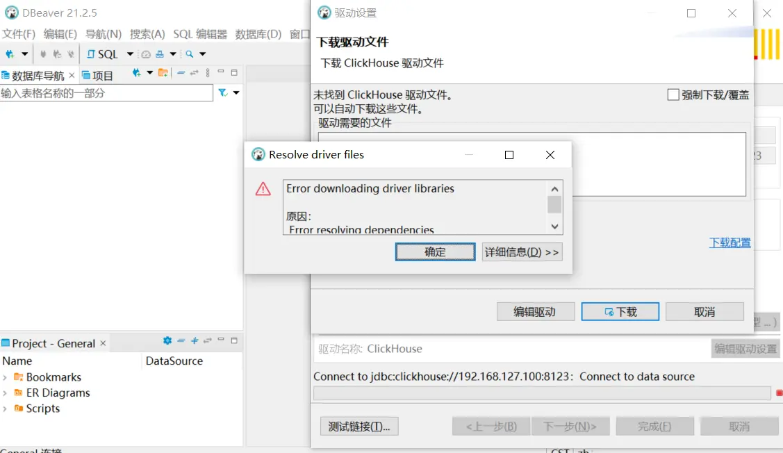This screenshot has width=783, height=453.
Task: Minimize the Project - General panel
Action: (x=221, y=340)
